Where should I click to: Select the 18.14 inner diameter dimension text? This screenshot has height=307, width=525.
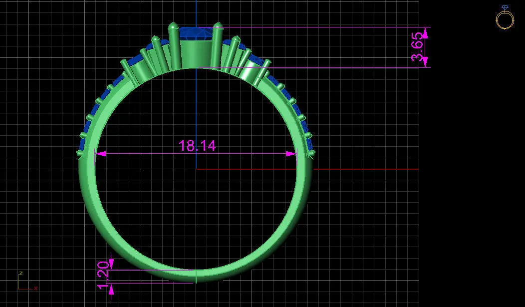[x=197, y=146]
